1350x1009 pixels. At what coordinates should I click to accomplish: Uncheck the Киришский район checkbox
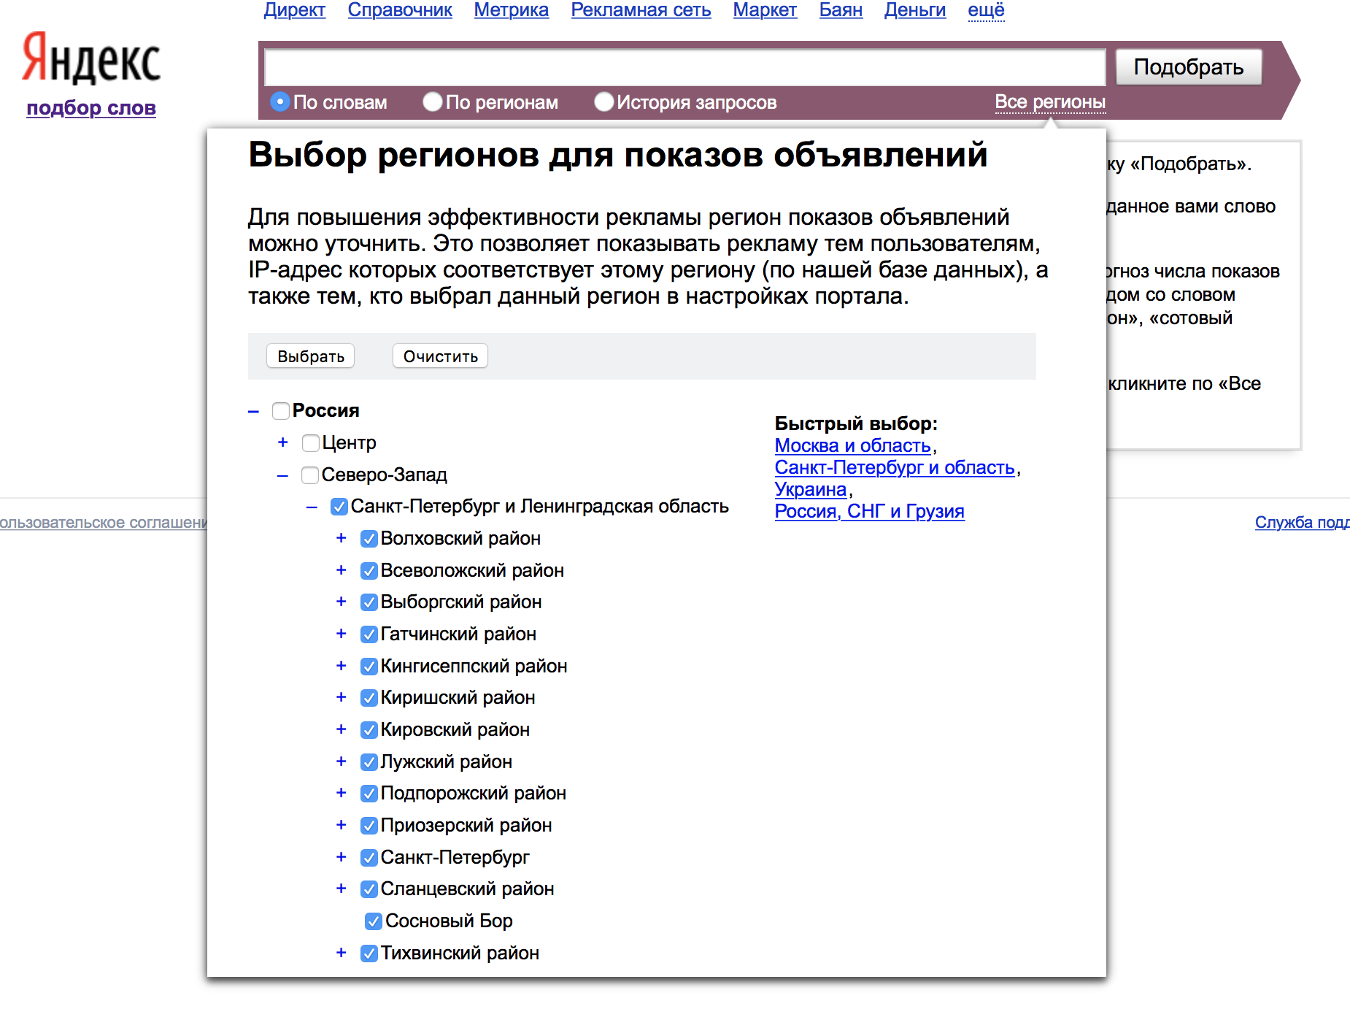[369, 698]
